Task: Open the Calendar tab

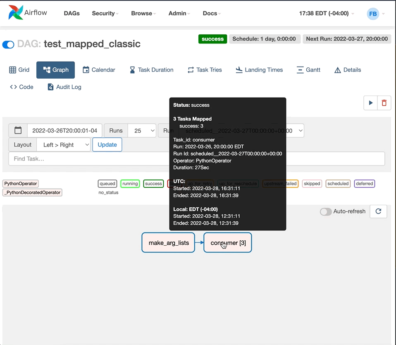Action: (99, 70)
